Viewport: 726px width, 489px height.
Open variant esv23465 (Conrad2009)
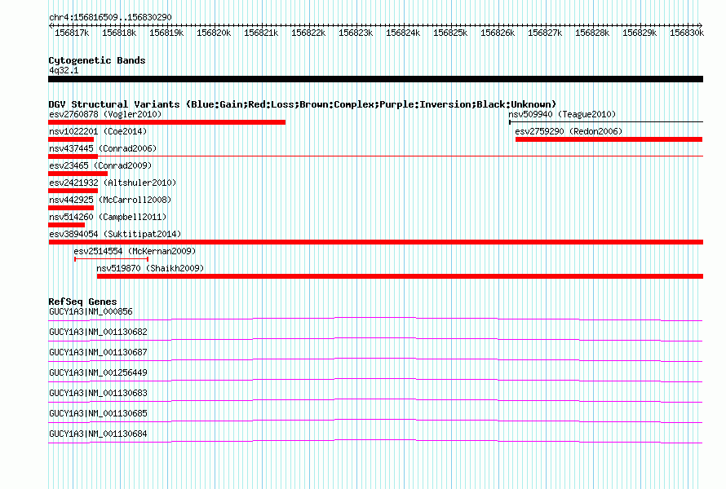click(x=100, y=165)
